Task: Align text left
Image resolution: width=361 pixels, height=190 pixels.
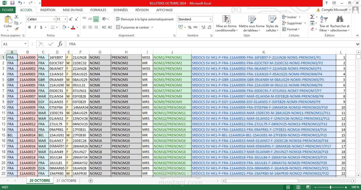Action: pos(84,27)
